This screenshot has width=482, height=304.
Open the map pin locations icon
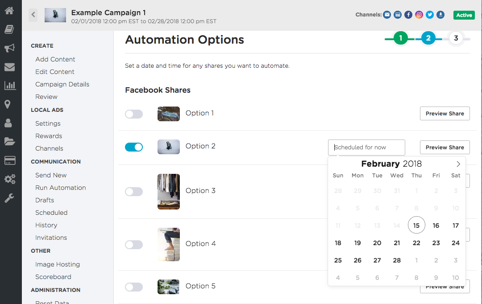[8, 104]
